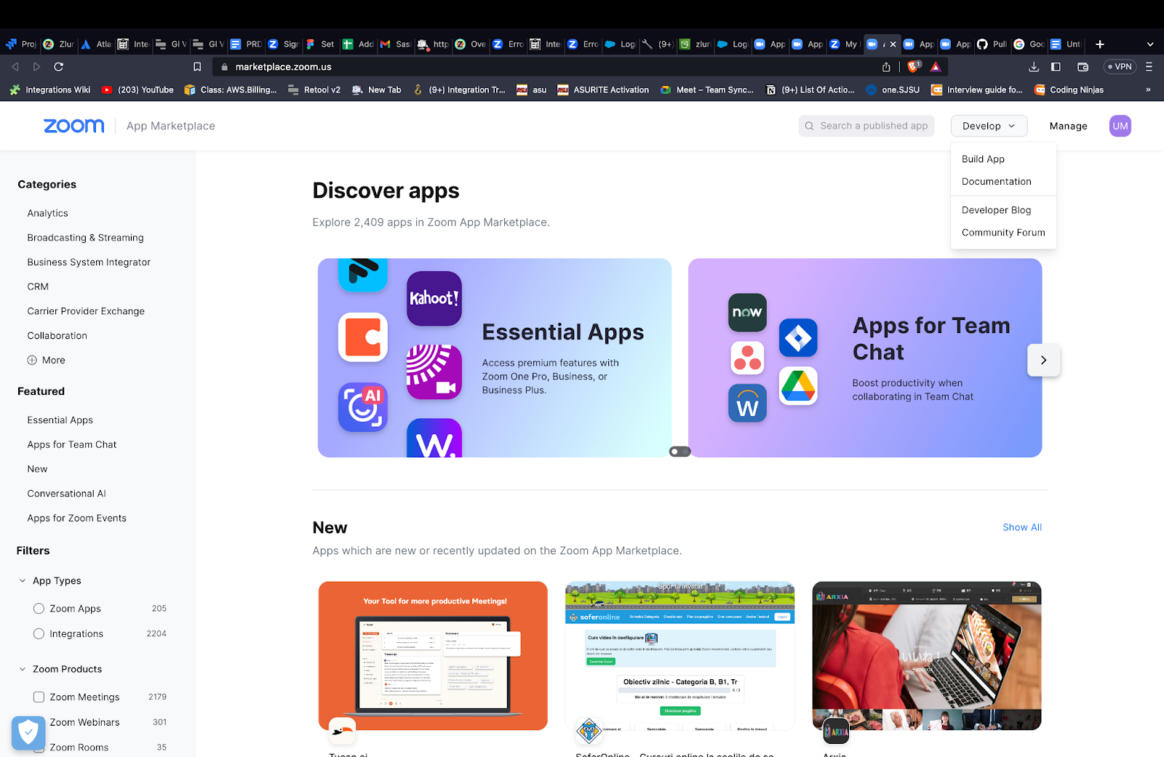
Task: Open the Coding Ninjas bookmark
Action: point(1069,90)
